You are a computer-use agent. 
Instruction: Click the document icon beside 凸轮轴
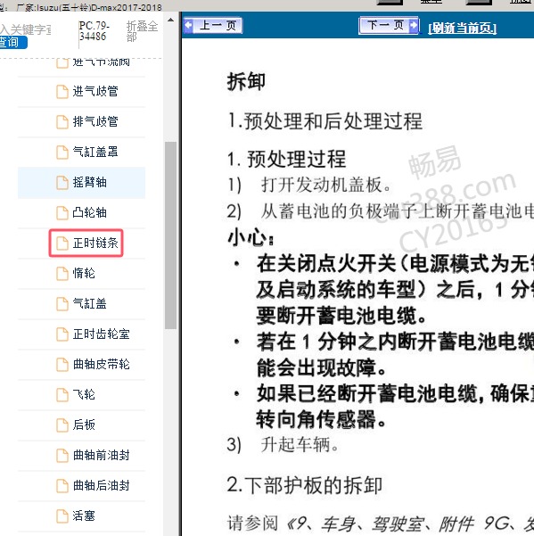tap(62, 213)
